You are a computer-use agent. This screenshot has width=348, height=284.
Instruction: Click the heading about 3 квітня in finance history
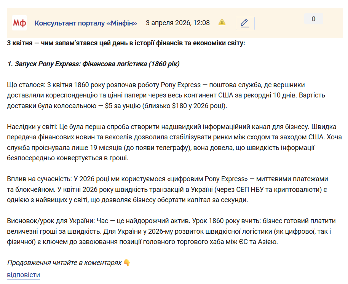pyautogui.click(x=126, y=43)
